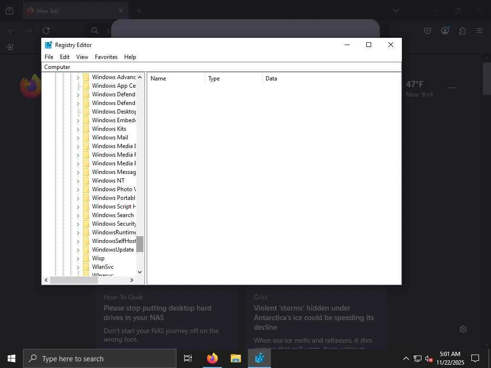Image resolution: width=491 pixels, height=368 pixels.
Task: Open the Edit menu in Registry Editor
Action: pyautogui.click(x=65, y=57)
